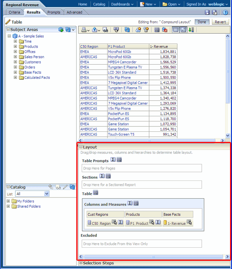
Task: Click Columns and Measures properties icon
Action: (136, 203)
